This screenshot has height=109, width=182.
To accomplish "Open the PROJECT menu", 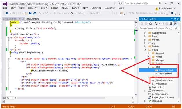I will pos(33,9).
